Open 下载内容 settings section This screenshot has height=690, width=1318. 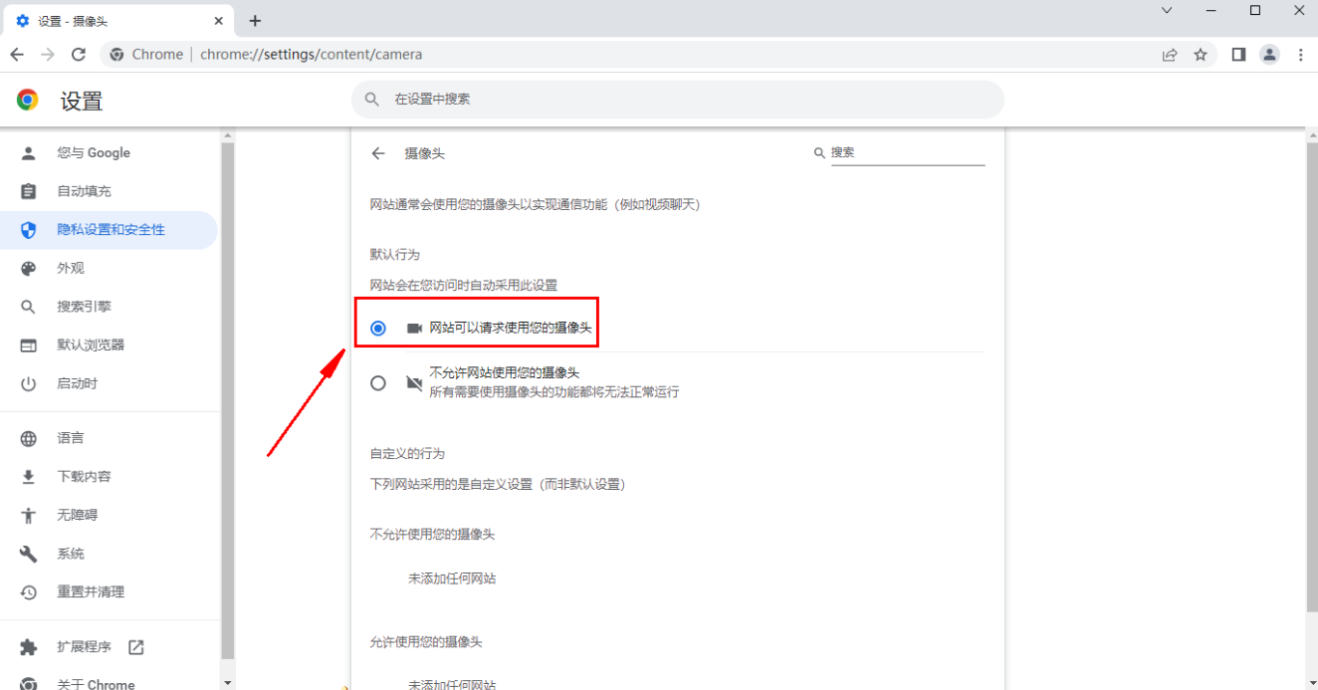click(109, 477)
